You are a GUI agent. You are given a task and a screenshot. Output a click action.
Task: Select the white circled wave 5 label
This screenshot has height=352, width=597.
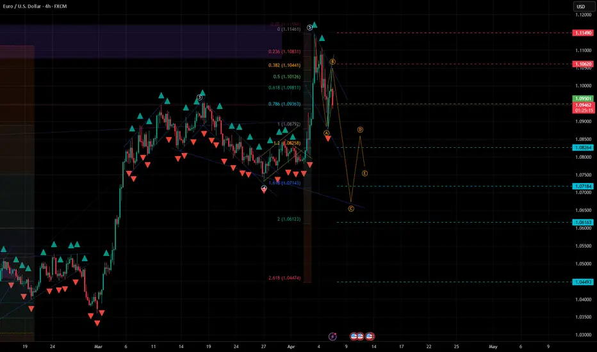coord(310,27)
